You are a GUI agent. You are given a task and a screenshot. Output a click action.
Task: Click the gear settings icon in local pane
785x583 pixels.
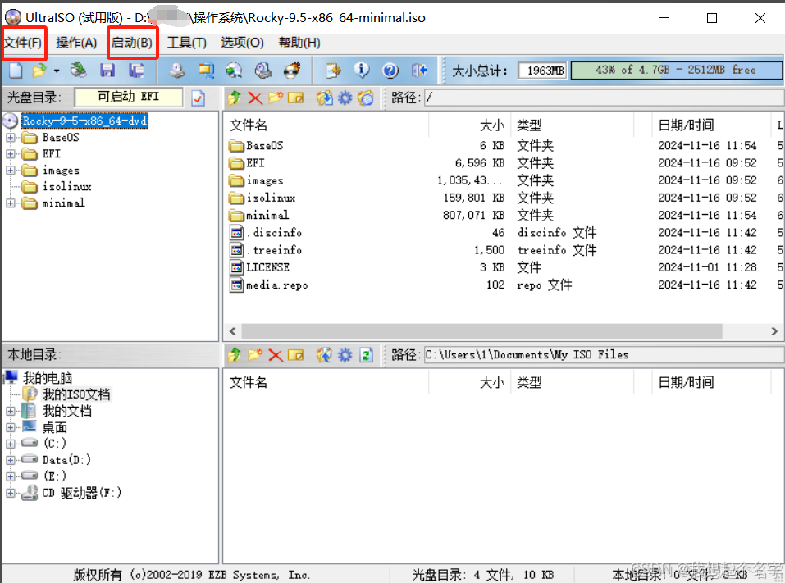tap(345, 356)
